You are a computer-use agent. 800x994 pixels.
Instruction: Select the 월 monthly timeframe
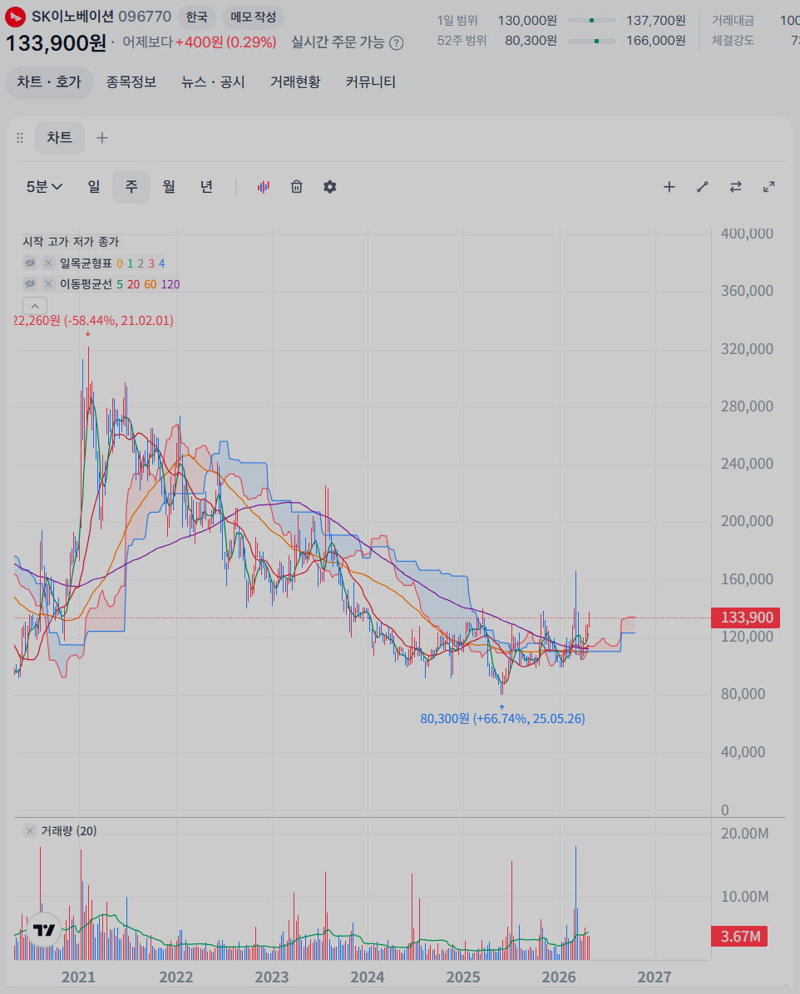coord(169,187)
